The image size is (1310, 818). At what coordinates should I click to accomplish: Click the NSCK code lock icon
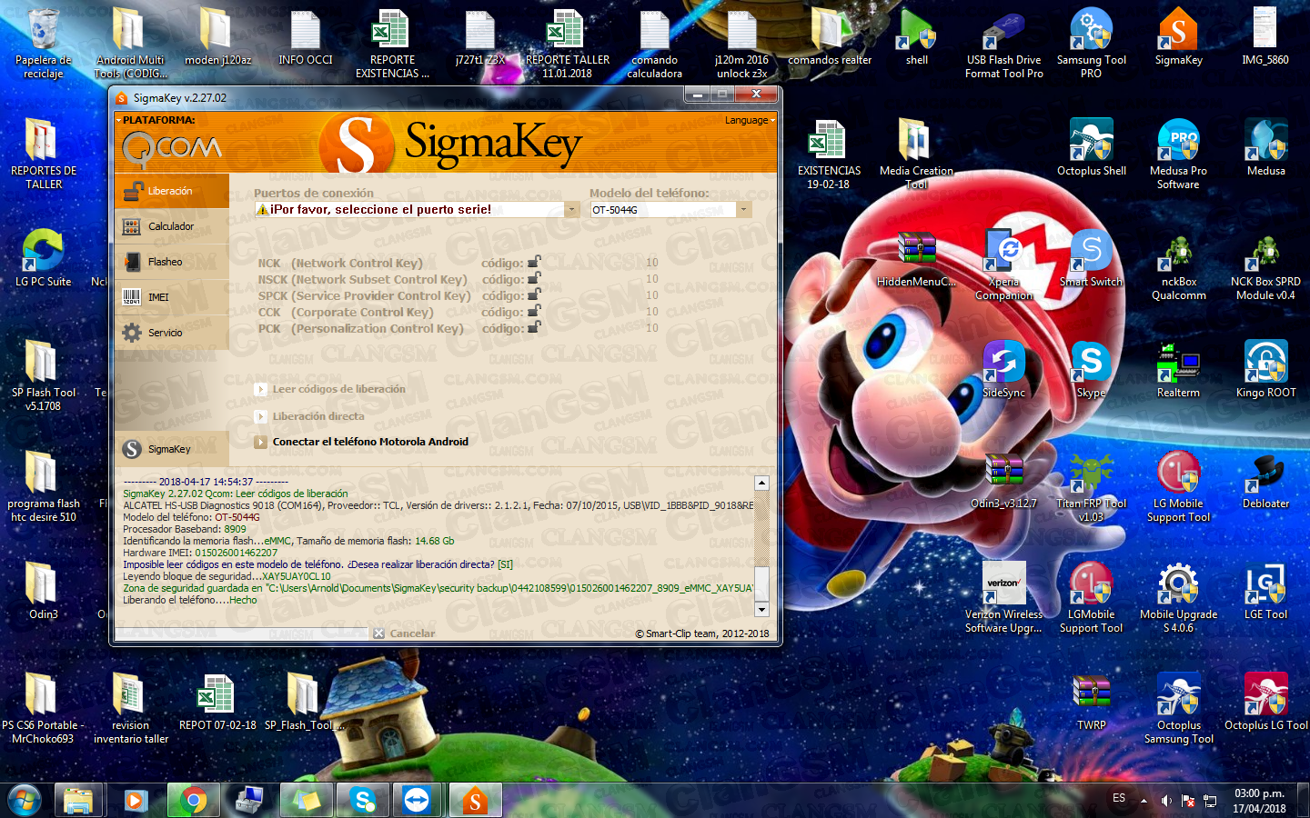pyautogui.click(x=534, y=279)
